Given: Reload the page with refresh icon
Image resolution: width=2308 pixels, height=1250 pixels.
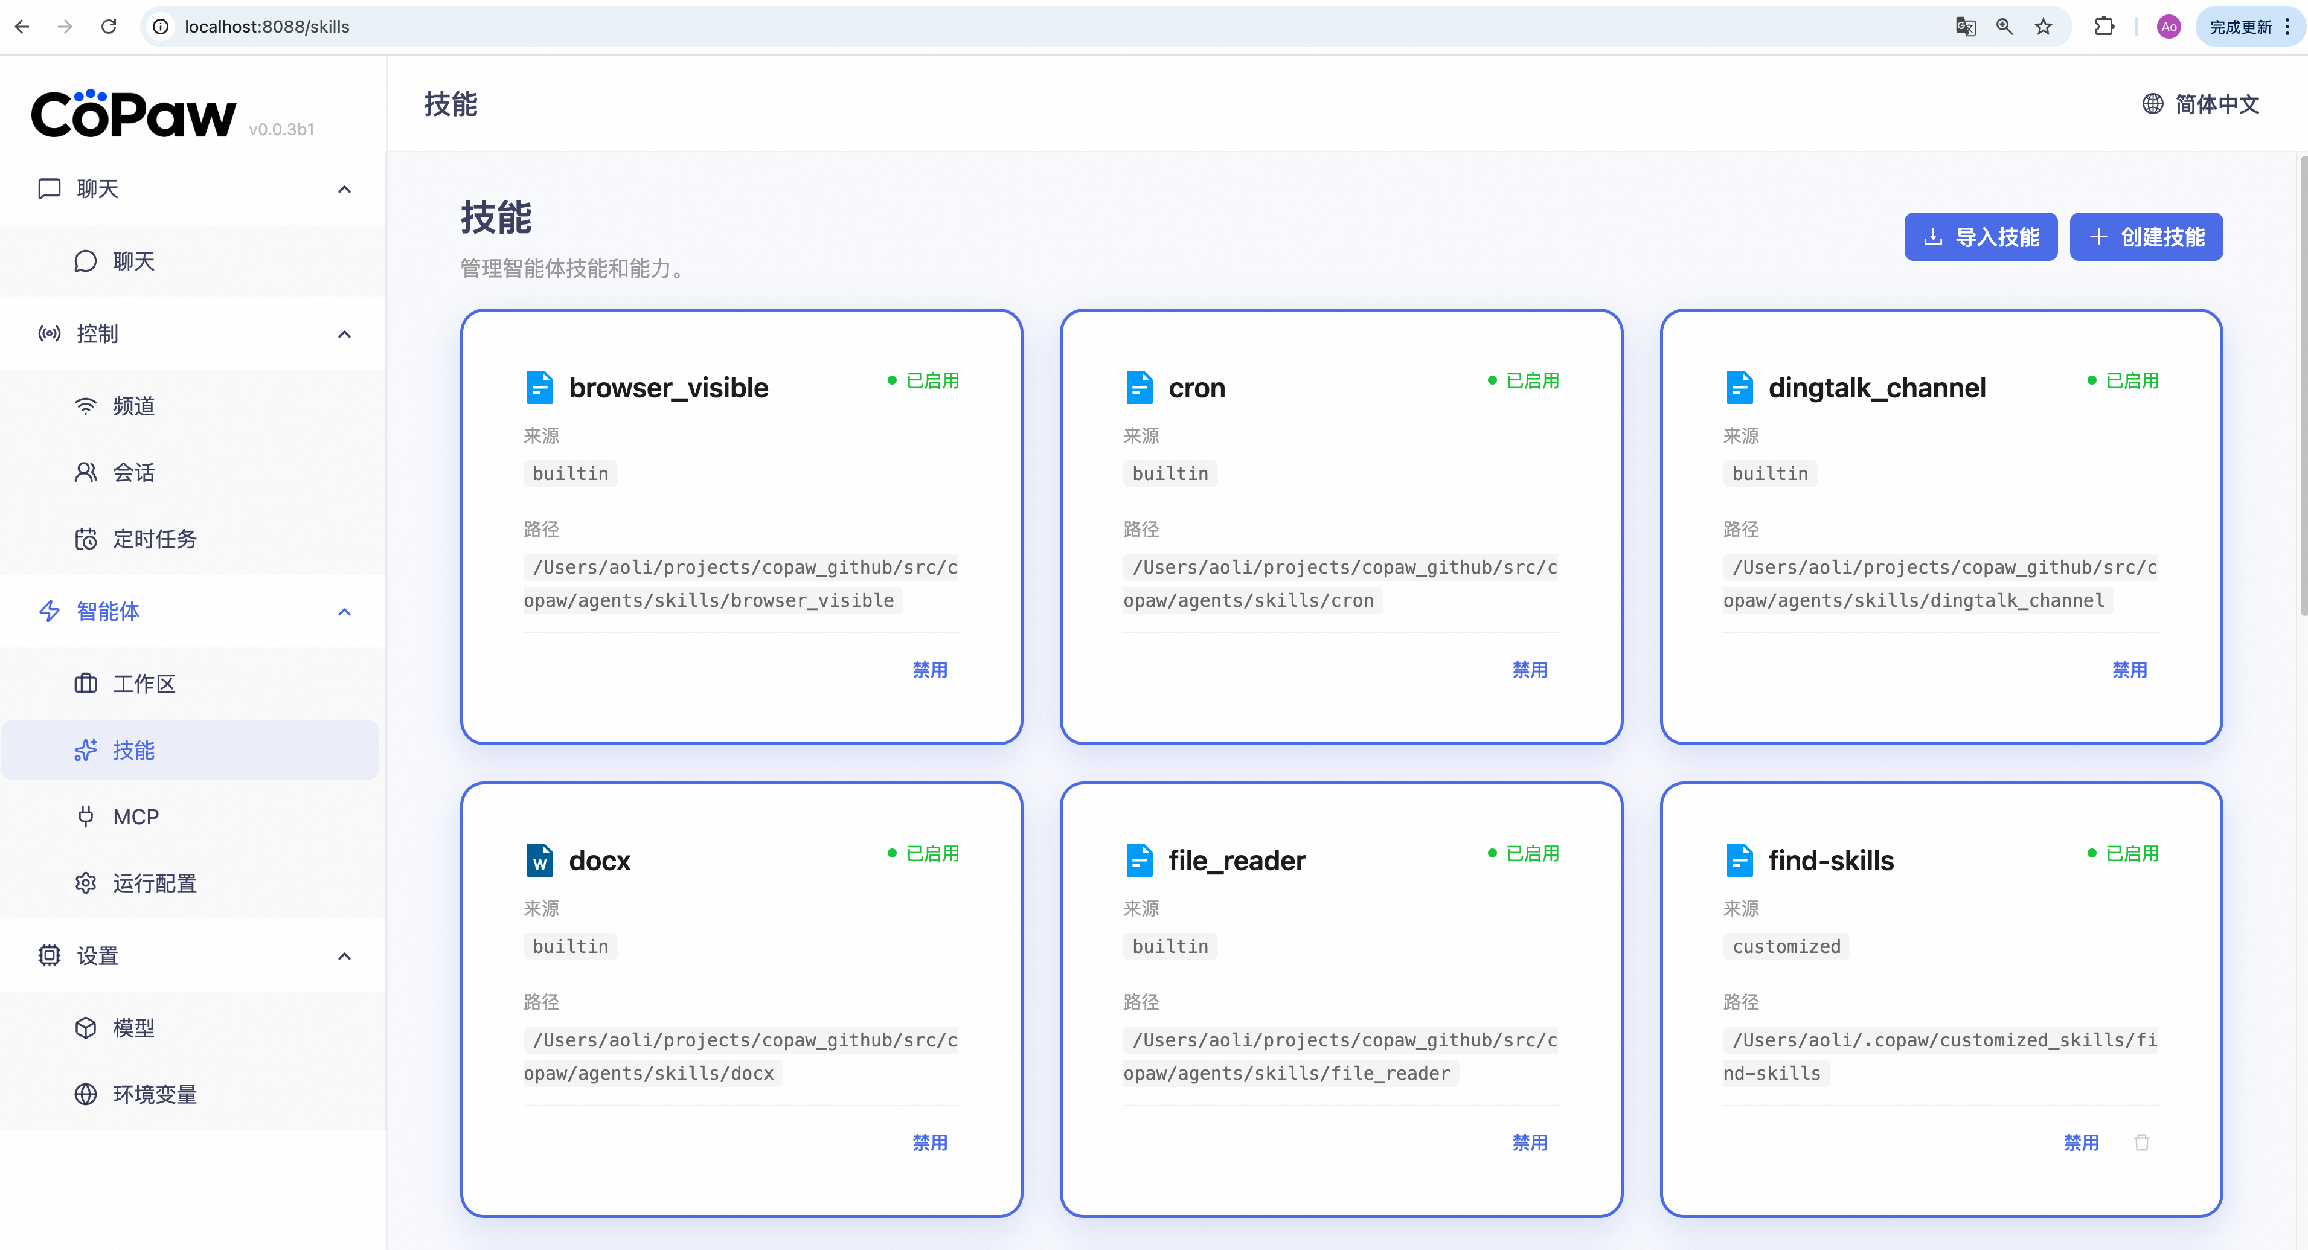Looking at the screenshot, I should pos(109,27).
